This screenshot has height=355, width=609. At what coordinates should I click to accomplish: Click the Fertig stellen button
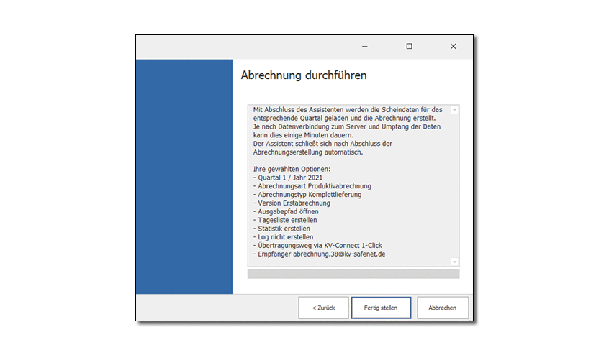(x=381, y=308)
